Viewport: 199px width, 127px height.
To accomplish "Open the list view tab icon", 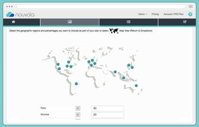I will point(129,22).
